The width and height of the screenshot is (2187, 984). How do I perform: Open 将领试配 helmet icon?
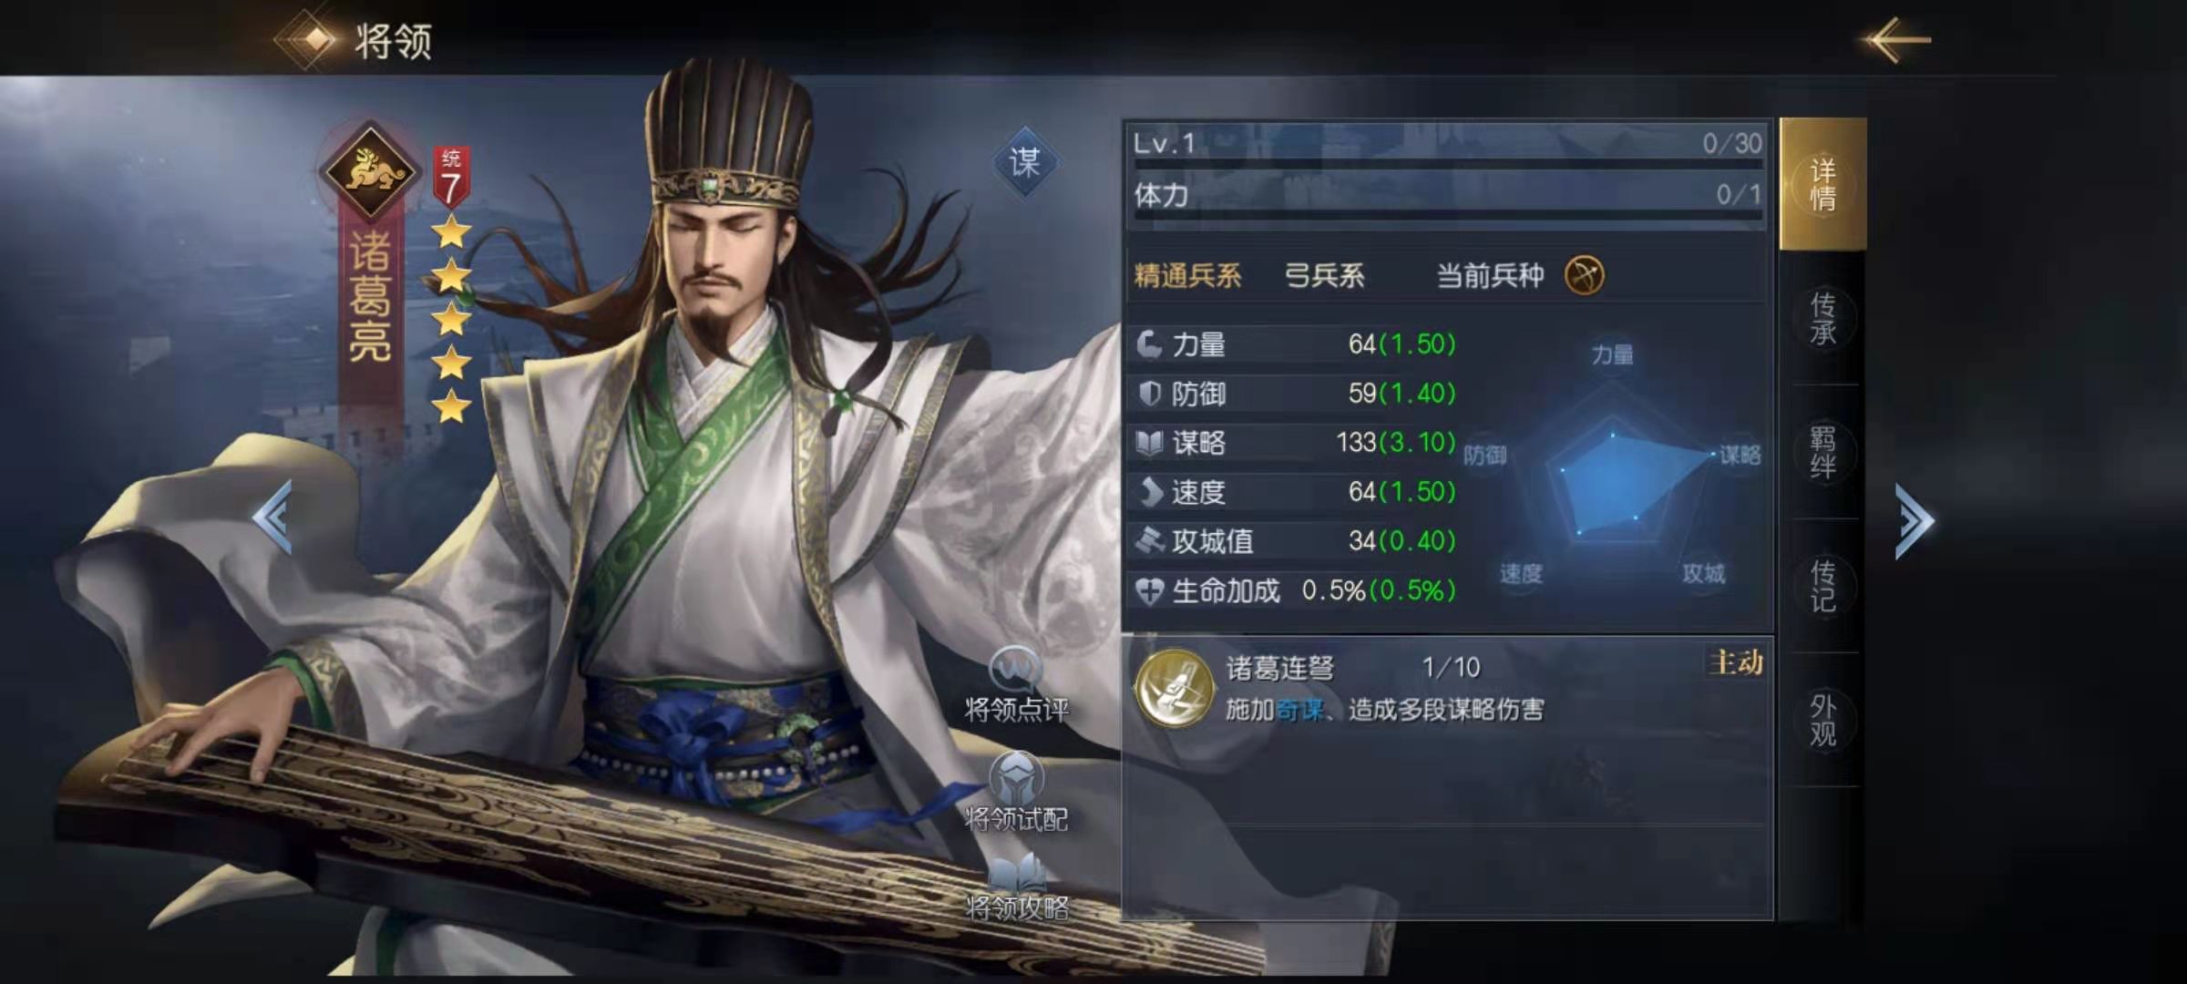1016,778
